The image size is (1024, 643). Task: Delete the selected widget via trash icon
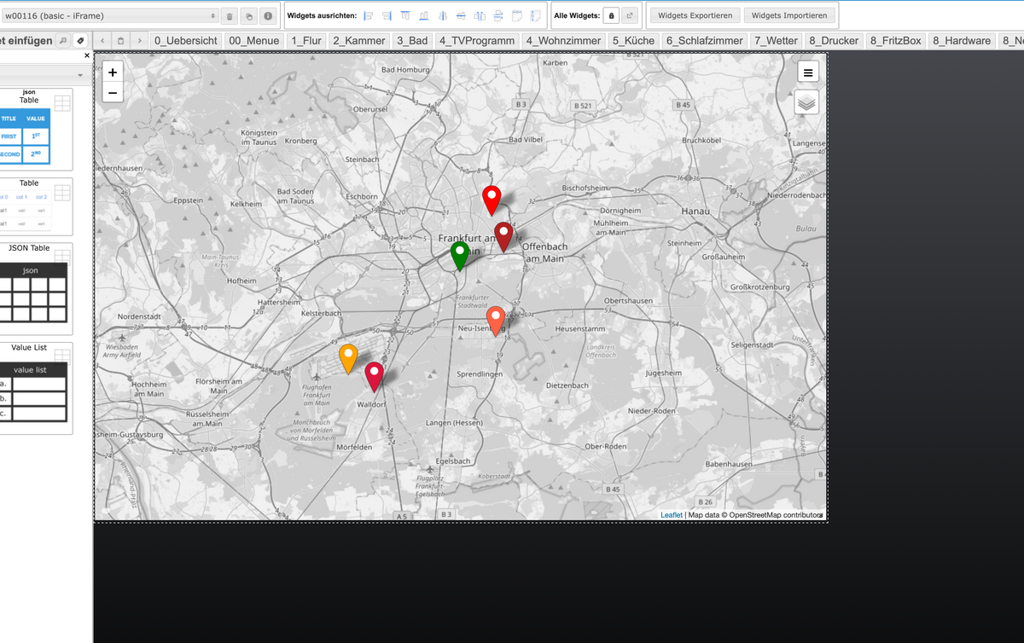[x=230, y=16]
